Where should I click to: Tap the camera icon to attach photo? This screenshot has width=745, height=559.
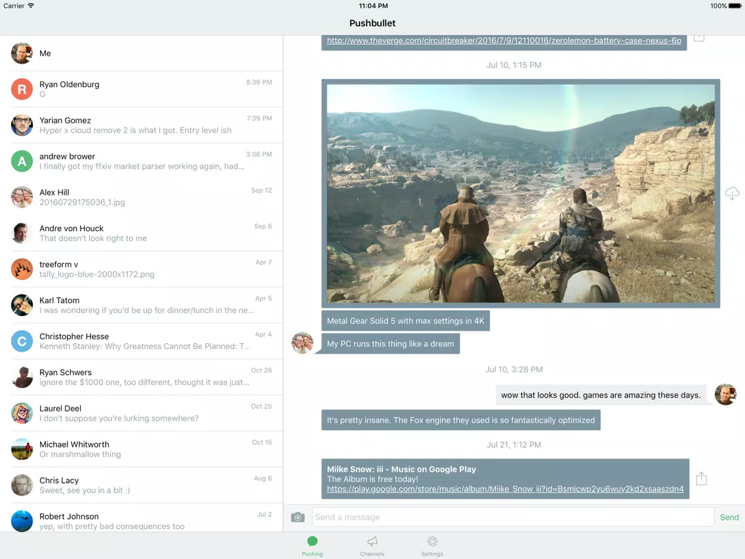(x=298, y=517)
